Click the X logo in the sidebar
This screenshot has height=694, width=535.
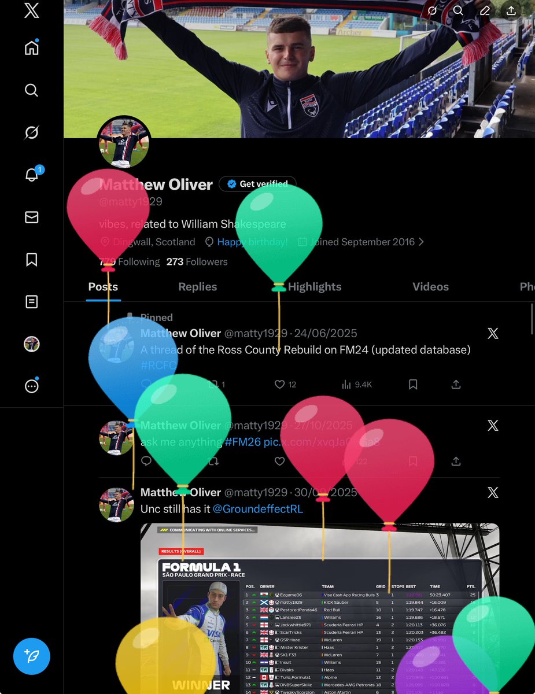pyautogui.click(x=32, y=11)
